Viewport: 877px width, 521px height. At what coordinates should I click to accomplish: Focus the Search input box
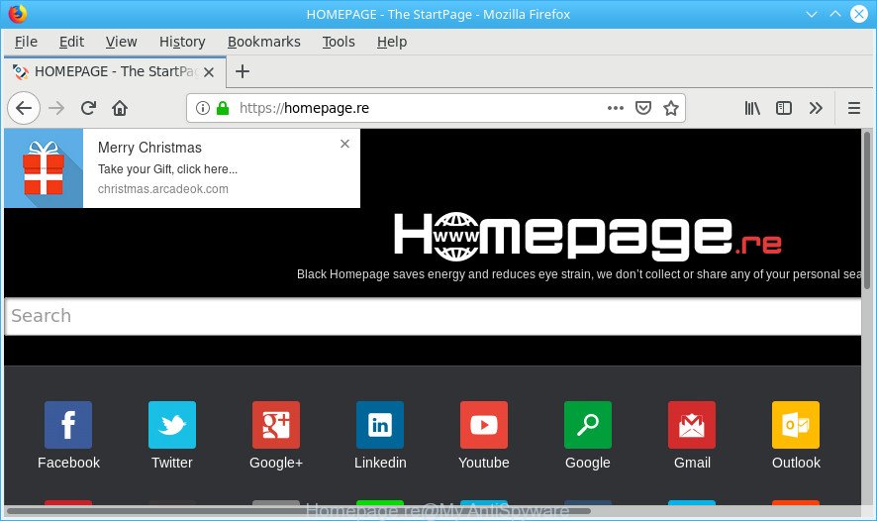433,316
